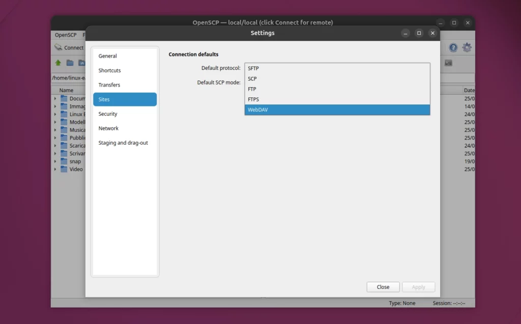The height and width of the screenshot is (324, 521).
Task: Click the Connection defaults heading
Action: [193, 54]
